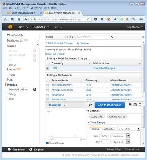Click the magnifier Search Metrics icon
The height and width of the screenshot is (160, 147).
click(72, 37)
